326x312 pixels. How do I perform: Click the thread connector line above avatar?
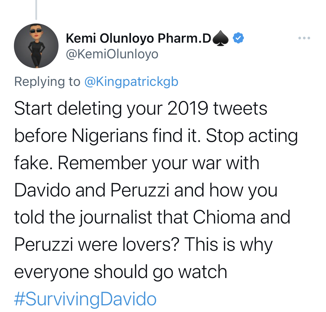click(x=36, y=10)
